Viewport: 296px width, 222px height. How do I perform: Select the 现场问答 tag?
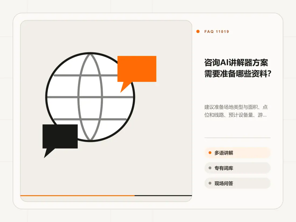coord(237,183)
